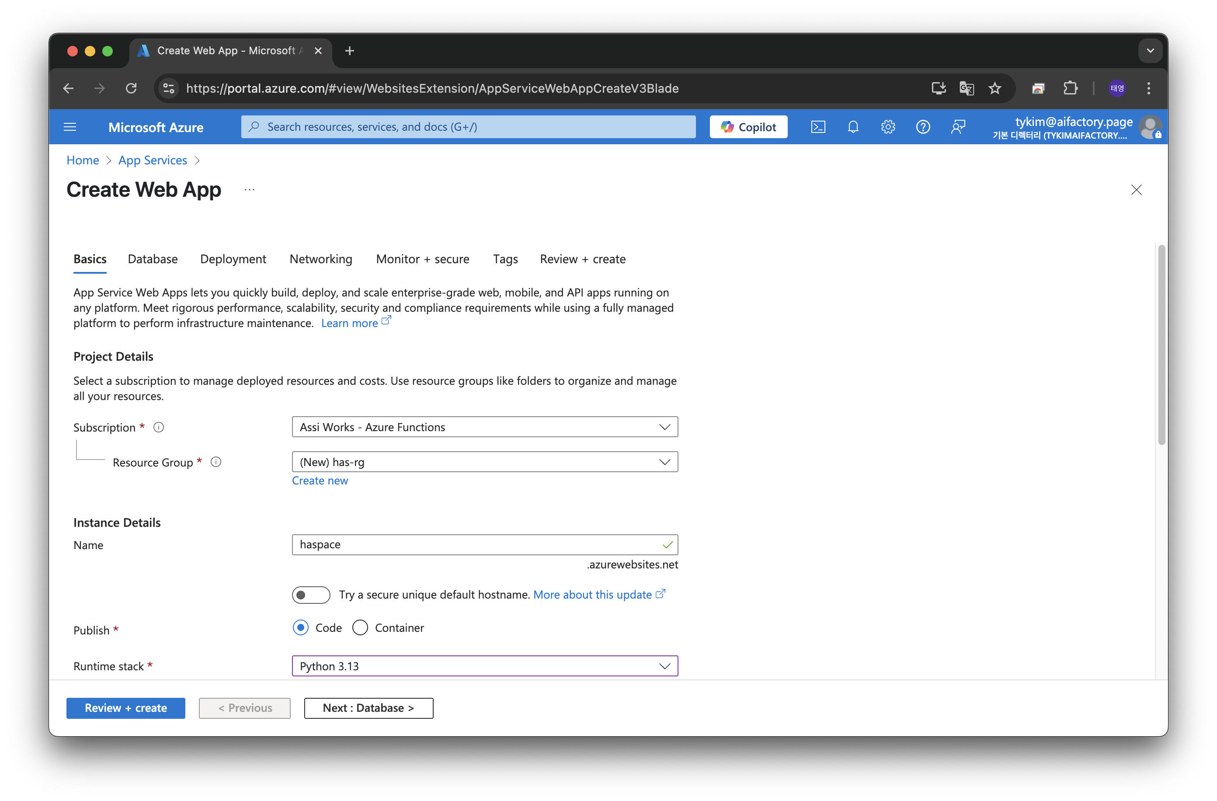Click info icon next to Subscription
Image resolution: width=1217 pixels, height=801 pixels.
(x=159, y=427)
